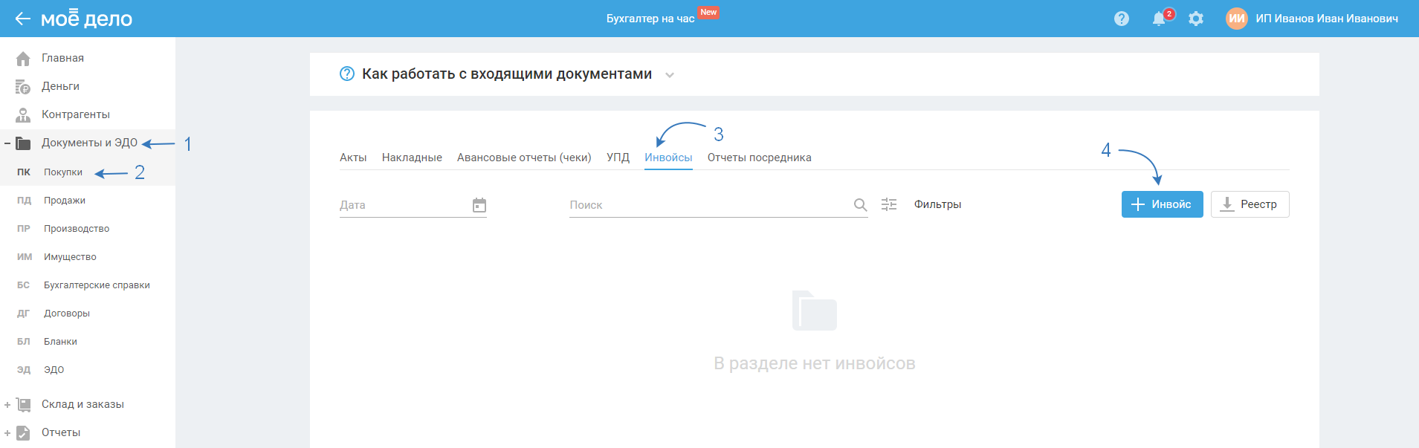Open the notifications bell
Screen dimensions: 1419x448
(x=1159, y=19)
